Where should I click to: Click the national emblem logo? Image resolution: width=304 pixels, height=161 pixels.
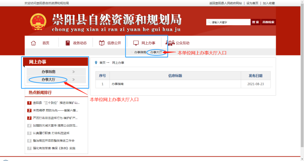[x=38, y=22]
